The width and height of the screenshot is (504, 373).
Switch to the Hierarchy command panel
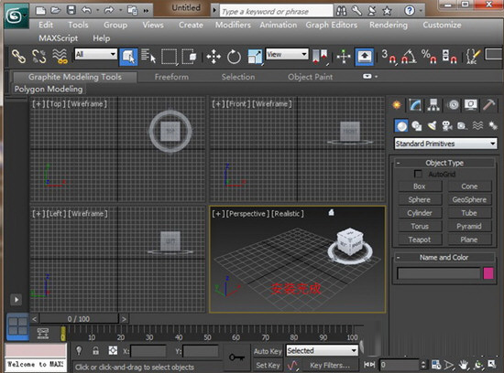433,105
